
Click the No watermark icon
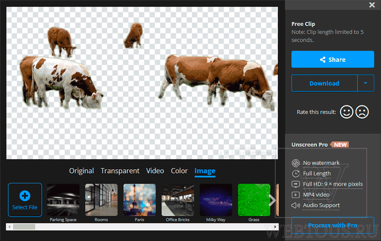tap(295, 163)
